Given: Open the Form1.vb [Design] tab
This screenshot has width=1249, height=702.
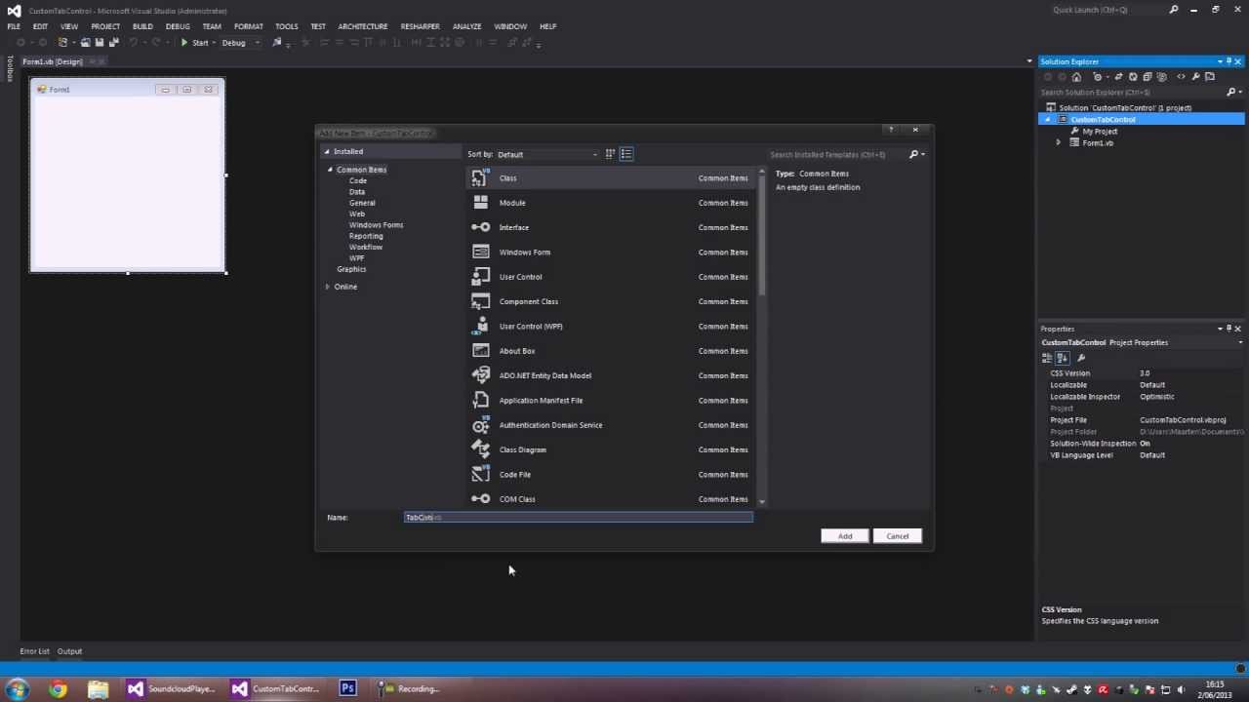Looking at the screenshot, I should coord(53,61).
